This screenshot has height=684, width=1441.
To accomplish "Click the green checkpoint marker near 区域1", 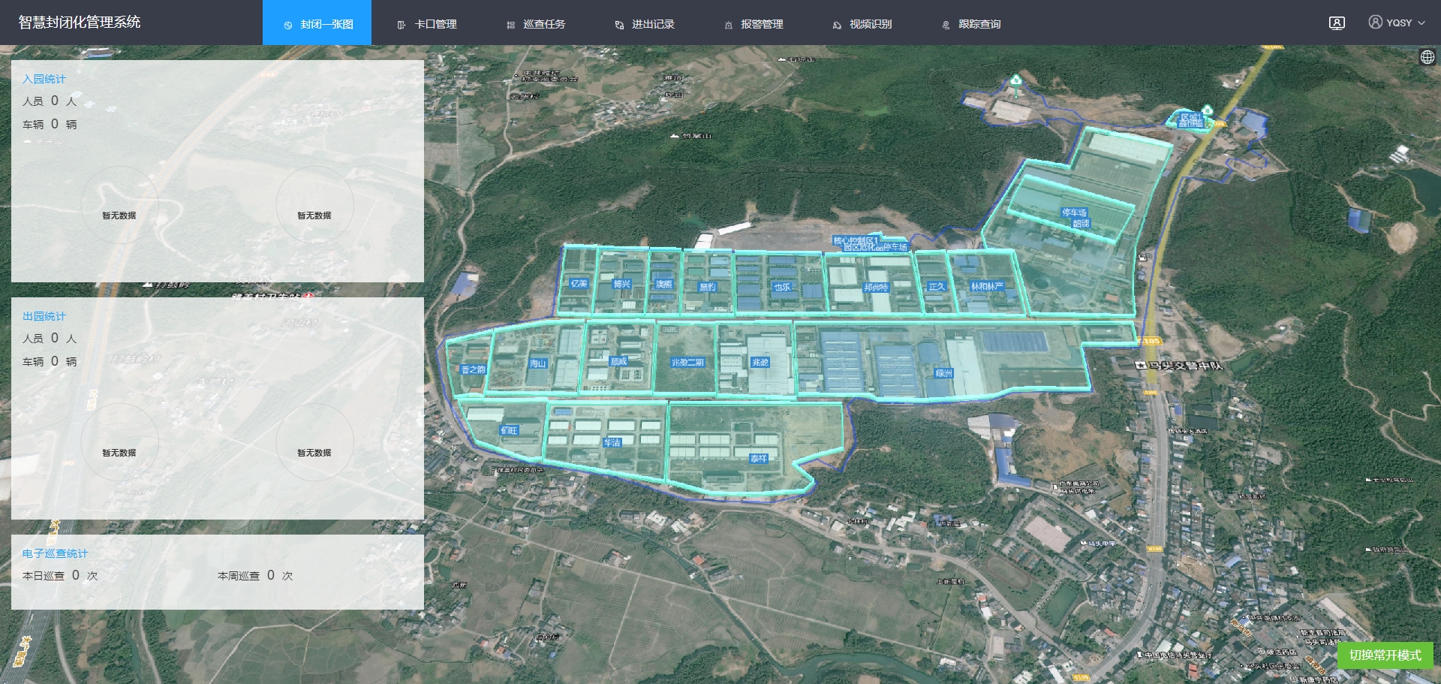I will [1207, 111].
